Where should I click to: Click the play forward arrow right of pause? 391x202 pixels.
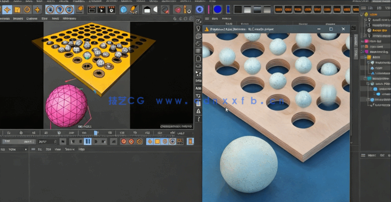[96, 141]
